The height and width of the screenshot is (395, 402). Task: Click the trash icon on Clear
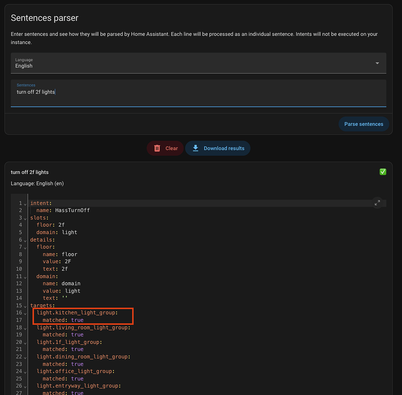157,148
